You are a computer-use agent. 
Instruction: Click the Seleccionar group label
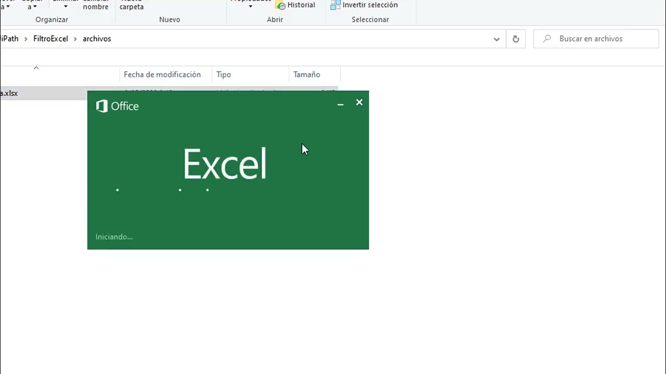pos(370,20)
